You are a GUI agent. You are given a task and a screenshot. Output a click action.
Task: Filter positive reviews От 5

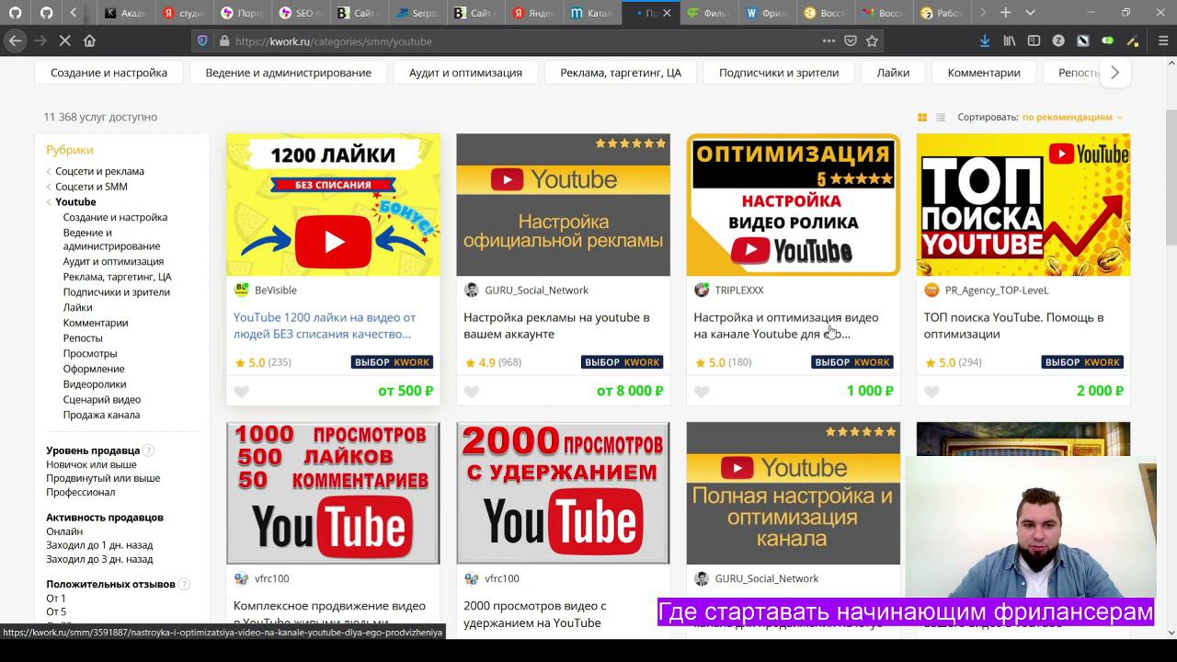(56, 612)
